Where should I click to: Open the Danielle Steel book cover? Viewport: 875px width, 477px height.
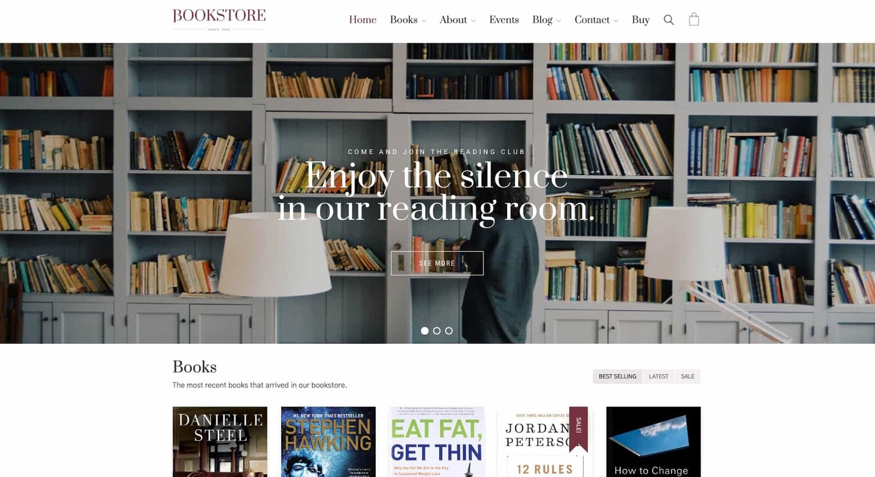[220, 442]
